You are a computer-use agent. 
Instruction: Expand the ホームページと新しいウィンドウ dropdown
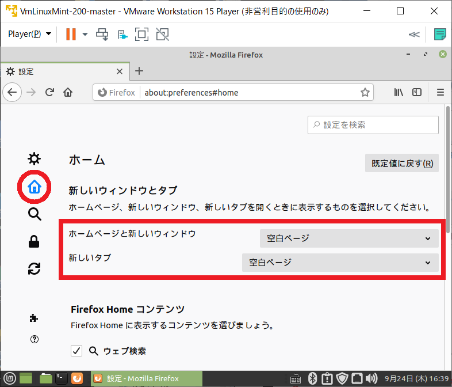pyautogui.click(x=349, y=238)
